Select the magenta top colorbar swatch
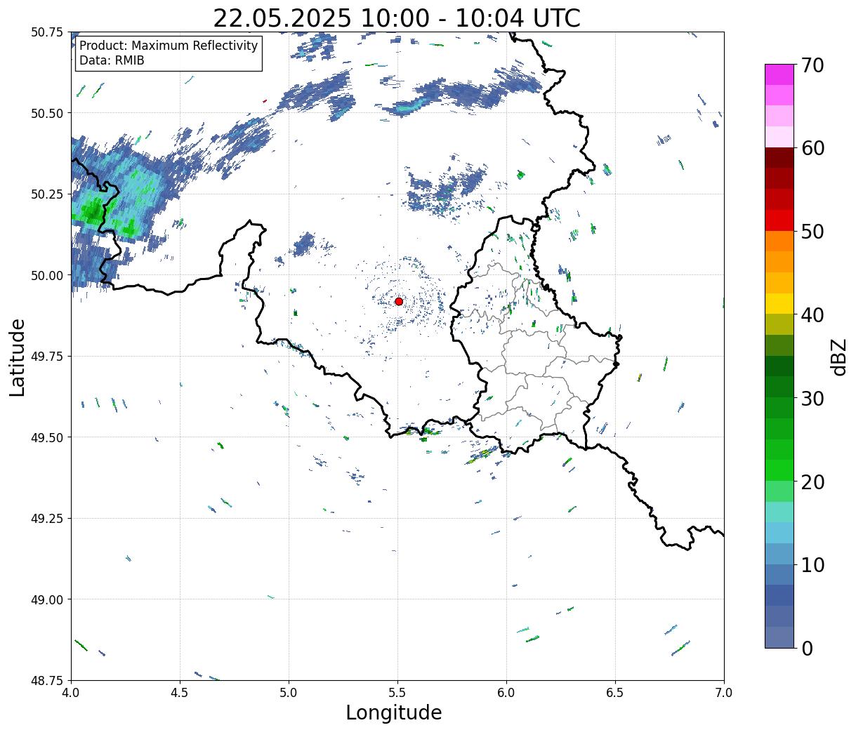 779,74
